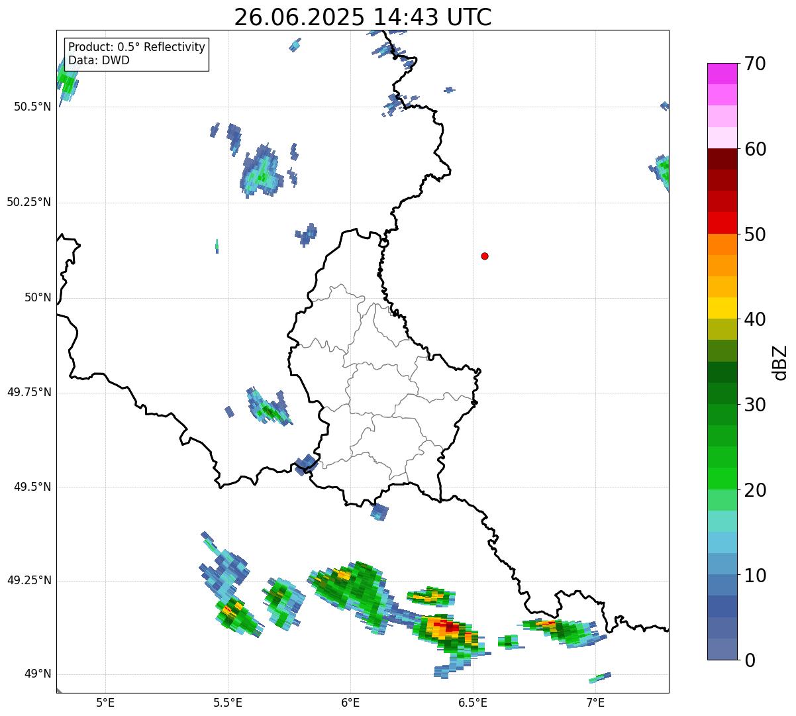Click the bright yellow colorbar swatch above 40
The height and width of the screenshot is (716, 796).
(x=722, y=308)
